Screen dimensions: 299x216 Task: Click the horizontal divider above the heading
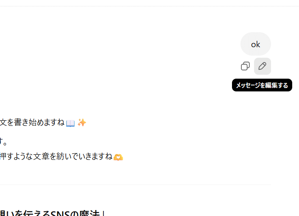[135, 185]
